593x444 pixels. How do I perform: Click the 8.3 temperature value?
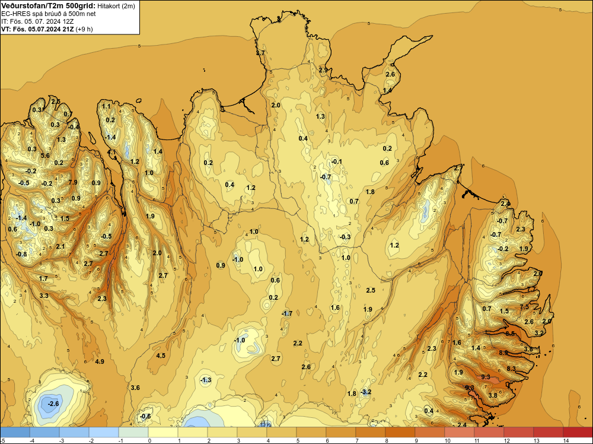click(x=511, y=368)
